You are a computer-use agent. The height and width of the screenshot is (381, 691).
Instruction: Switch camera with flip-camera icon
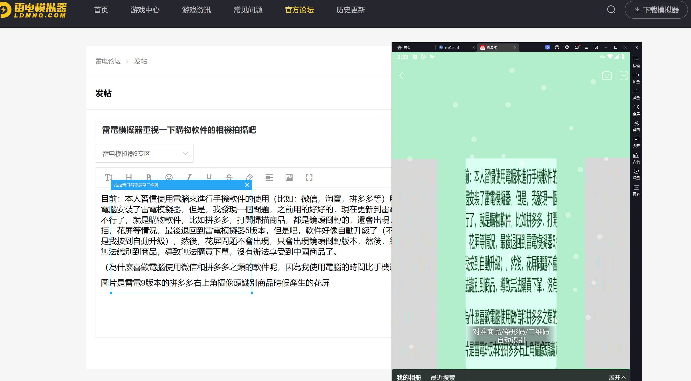[x=607, y=75]
